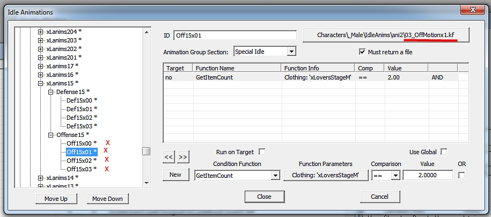Enable the Run on Target checkbox
This screenshot has width=491, height=217.
[262, 152]
